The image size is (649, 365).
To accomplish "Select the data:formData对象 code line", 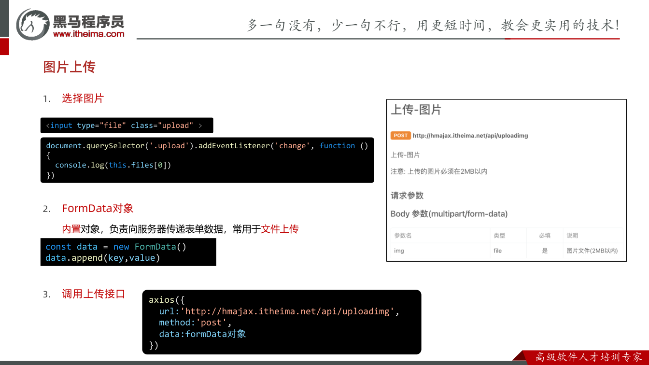I will pyautogui.click(x=202, y=334).
